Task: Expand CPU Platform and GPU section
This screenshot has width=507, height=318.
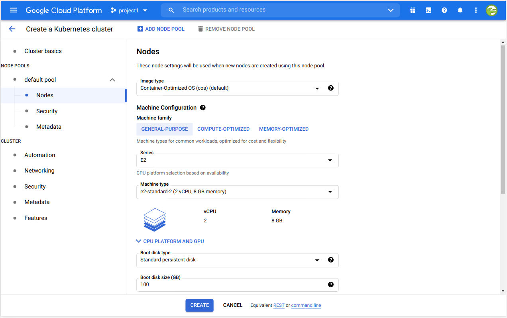Action: [170, 241]
